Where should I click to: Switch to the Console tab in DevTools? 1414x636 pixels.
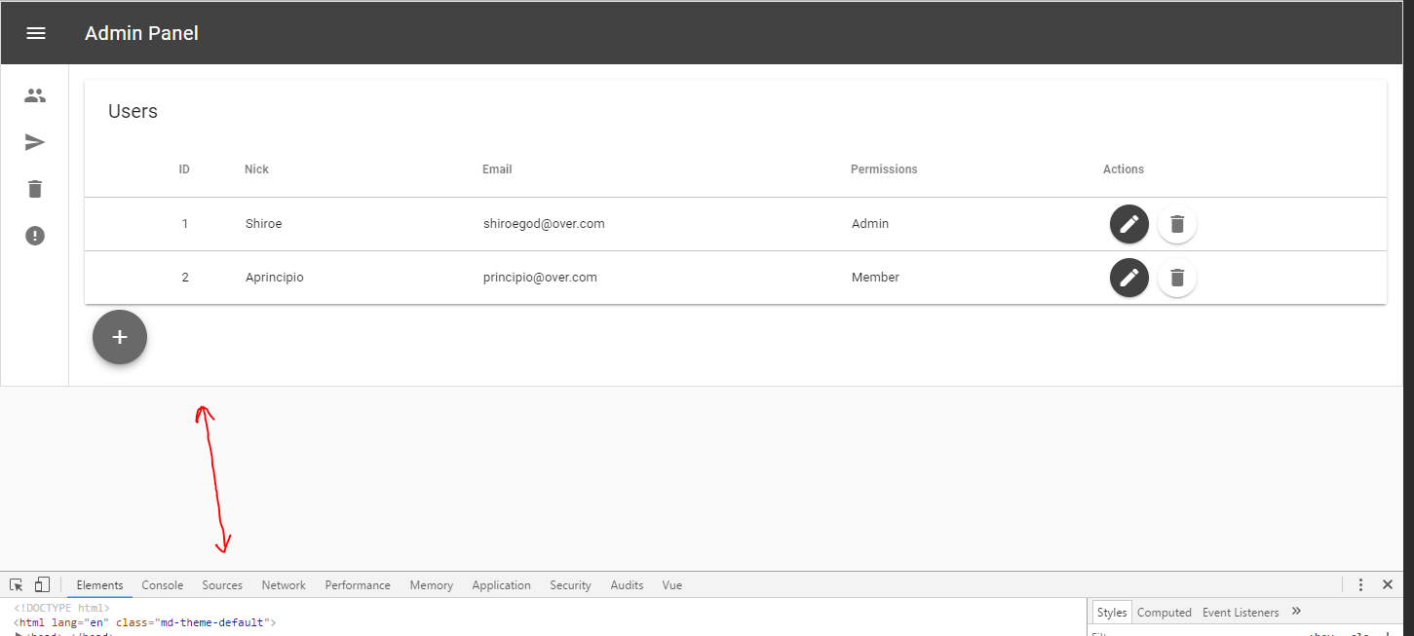(x=162, y=584)
